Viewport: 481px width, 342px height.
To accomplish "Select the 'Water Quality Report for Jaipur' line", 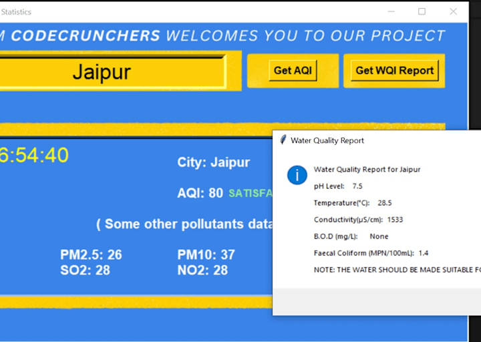I will [367, 169].
